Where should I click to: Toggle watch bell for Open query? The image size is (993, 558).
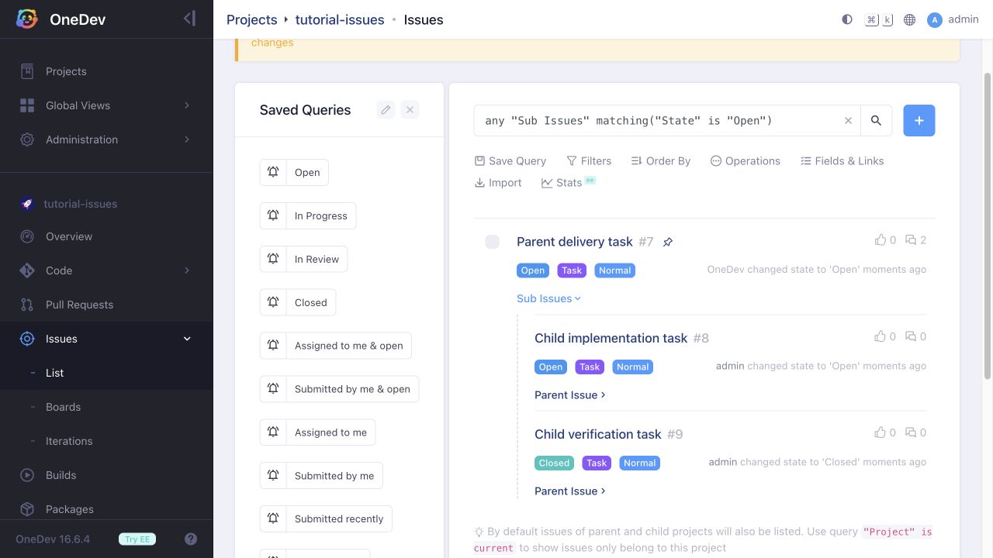pos(273,172)
